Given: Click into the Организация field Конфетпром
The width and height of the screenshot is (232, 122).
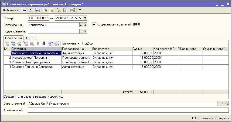Looking at the screenshot, I should tap(54, 25).
